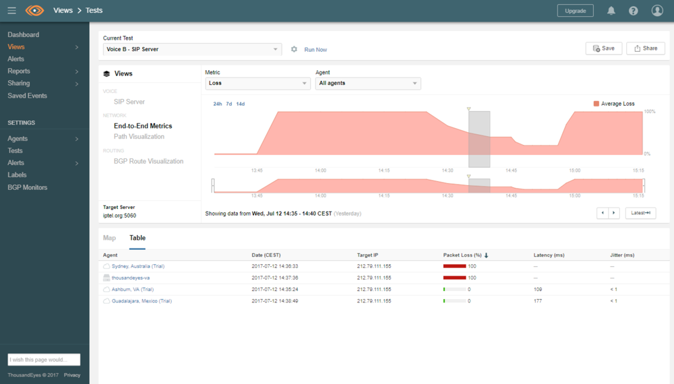Open sidebar Alerts above Reports

(16, 59)
